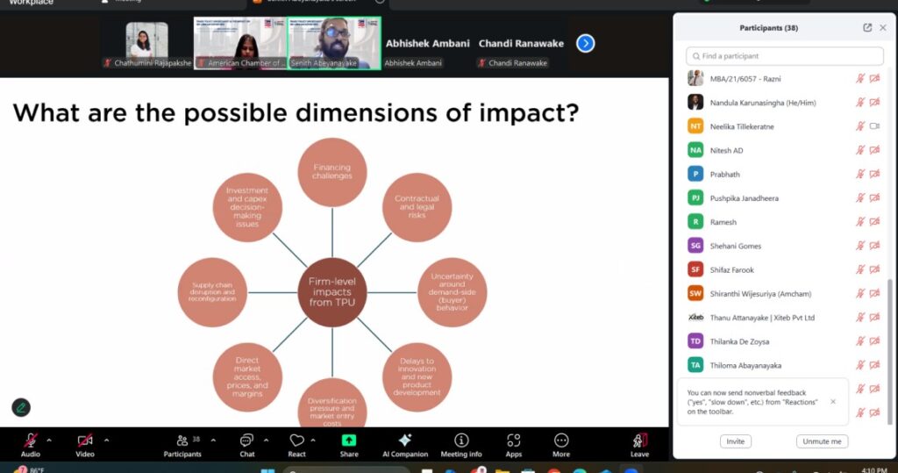Select participant Nandula Karunasingha
This screenshot has height=473, width=898.
tap(783, 103)
